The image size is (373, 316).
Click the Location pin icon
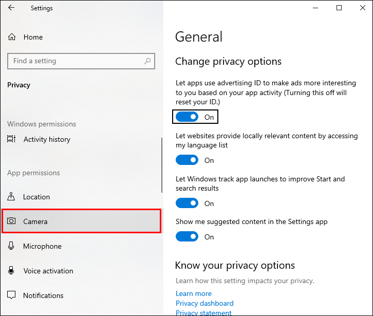pos(11,197)
